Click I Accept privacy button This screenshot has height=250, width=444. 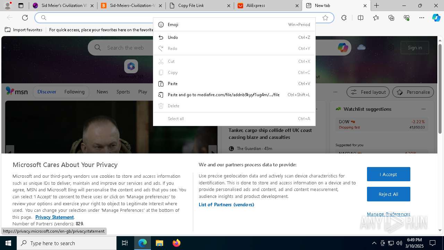coord(388,174)
